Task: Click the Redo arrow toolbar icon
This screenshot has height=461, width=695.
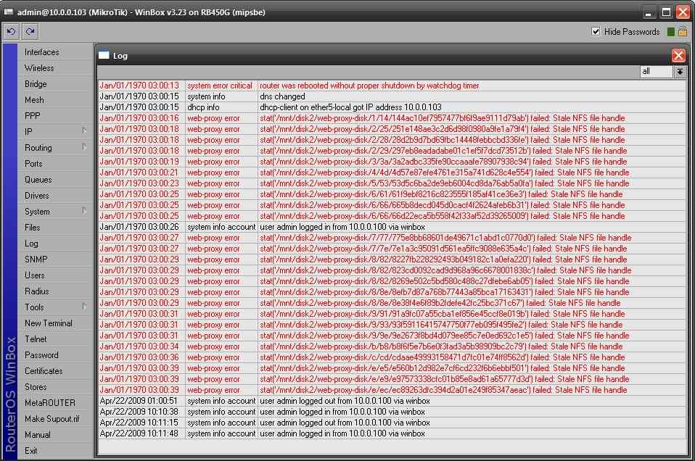Action: (30, 31)
